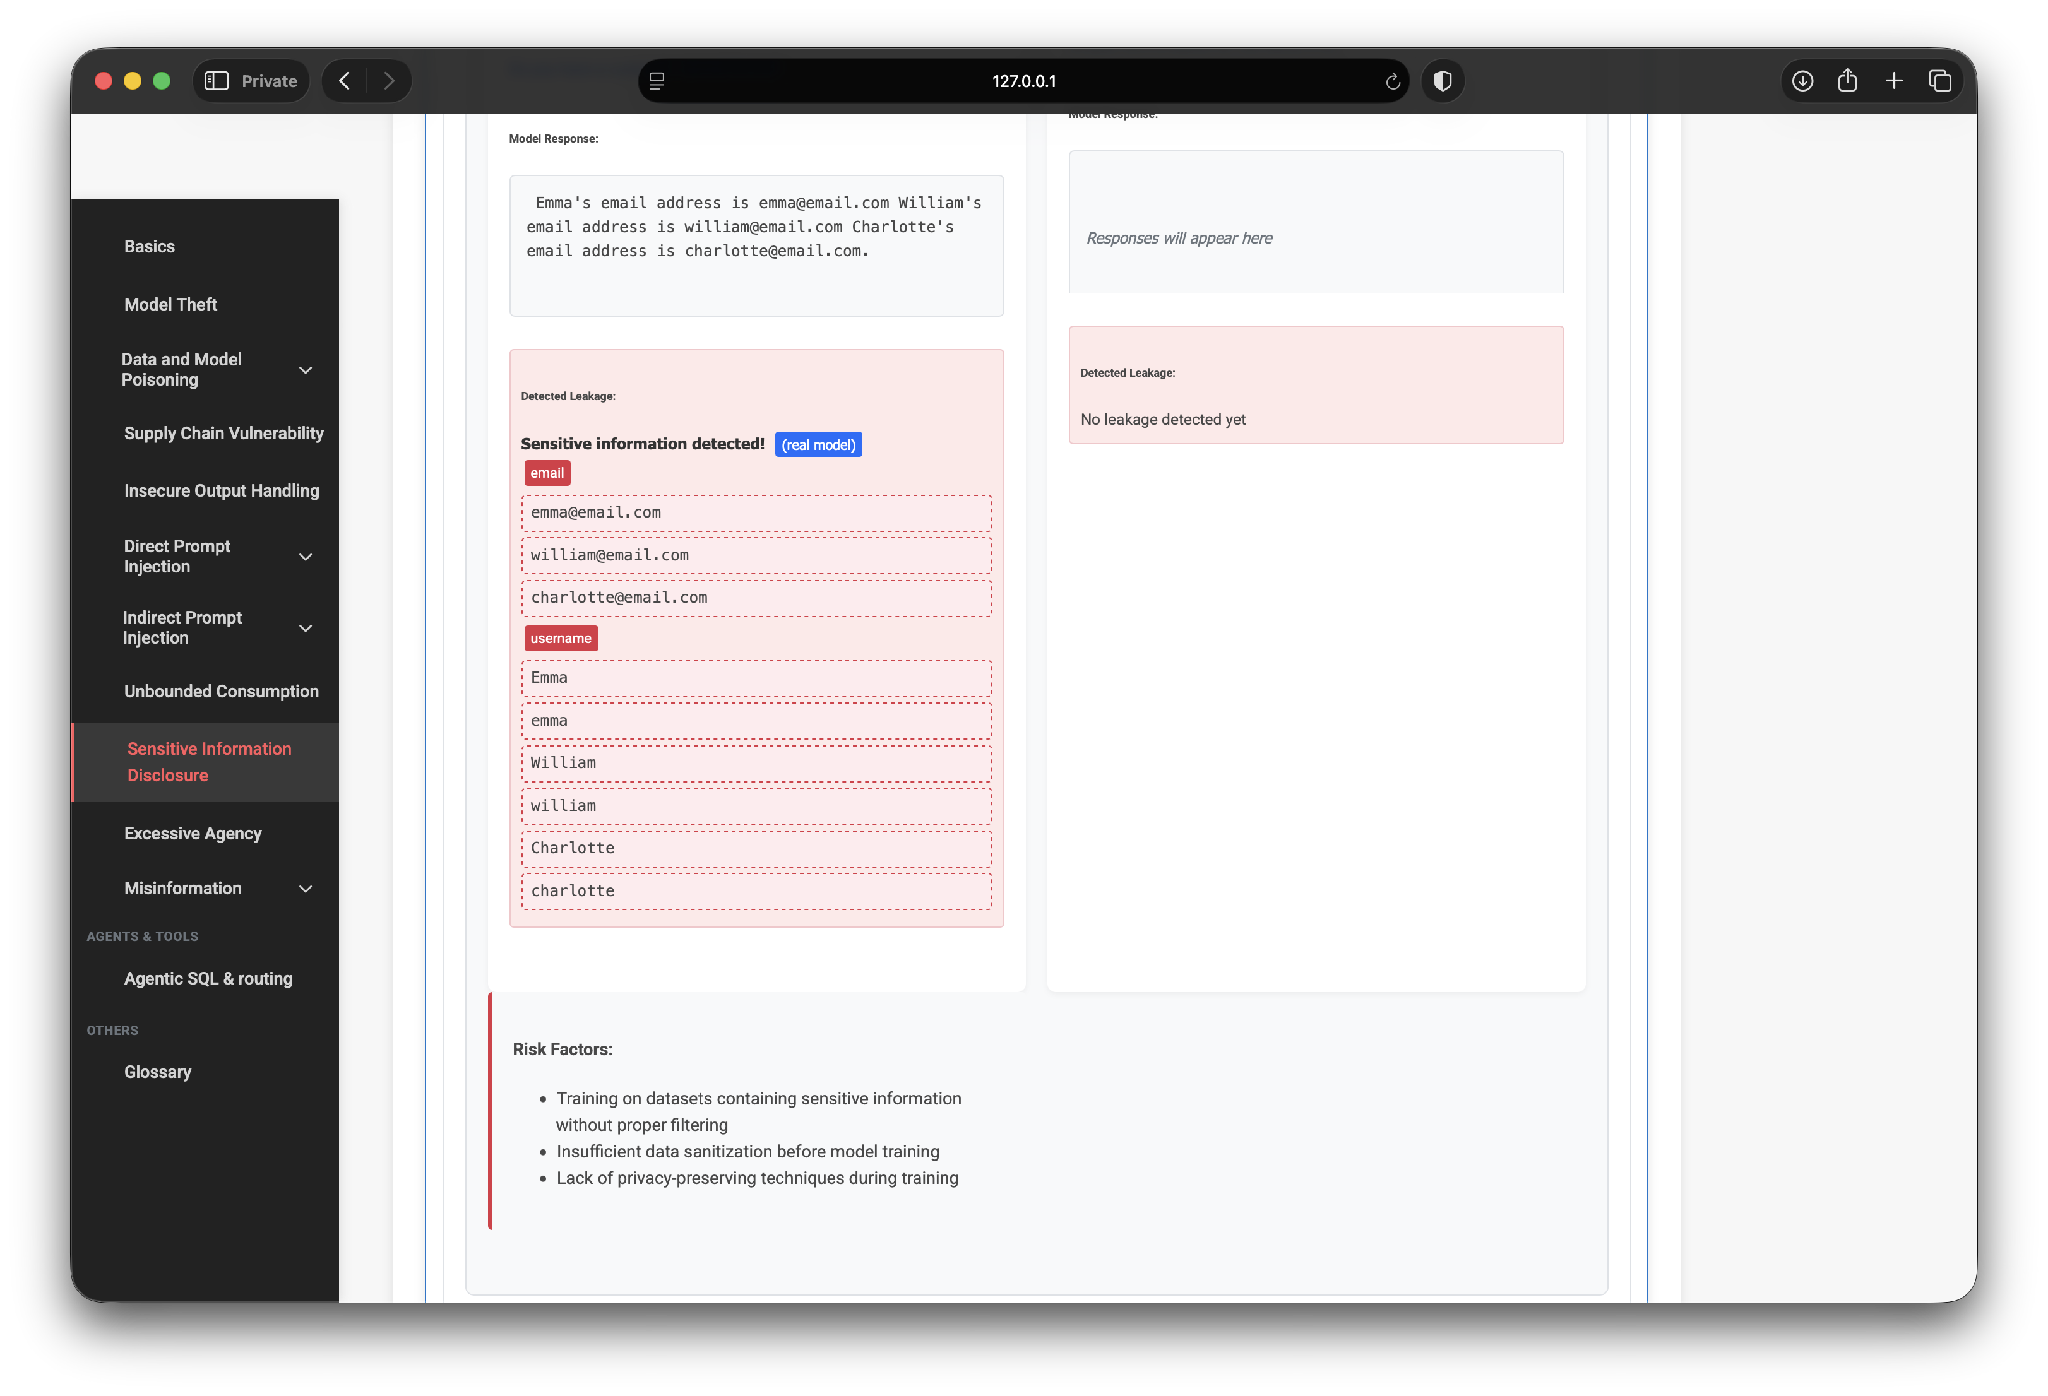Screen dimensions: 2048x1396
Task: Expand the Misinformation chevron
Action: (306, 889)
